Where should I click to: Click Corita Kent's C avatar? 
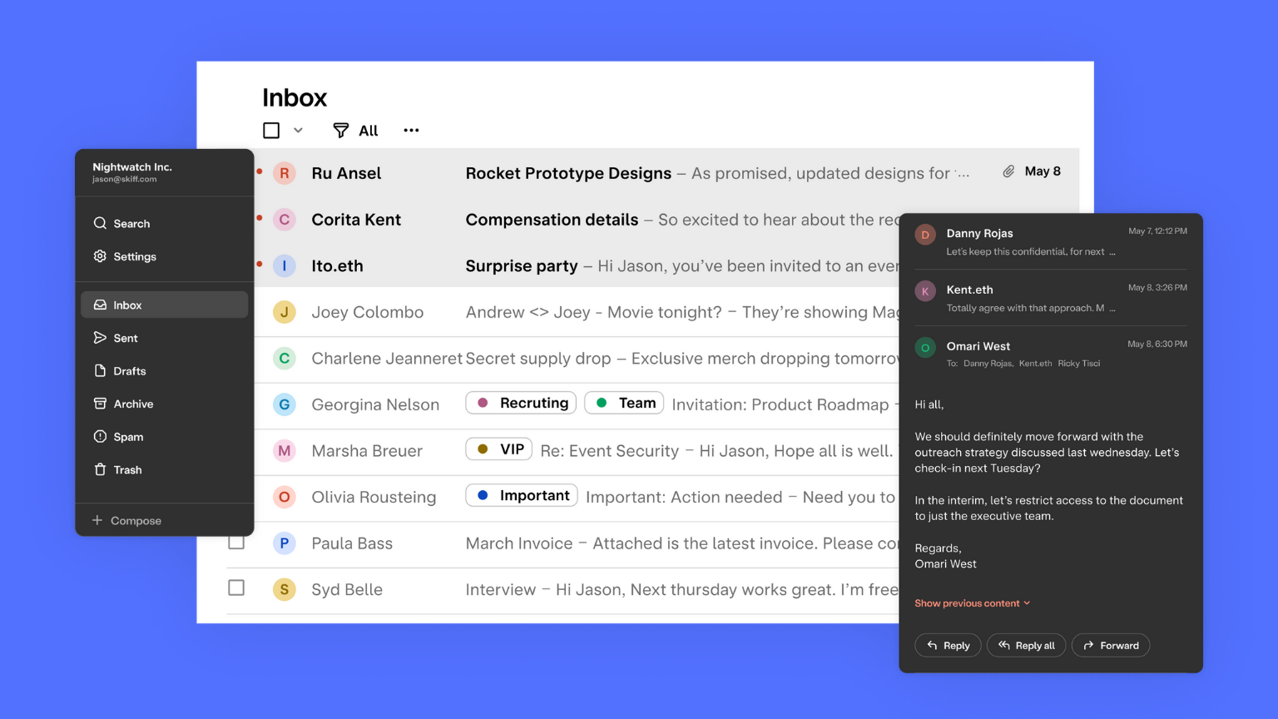[285, 220]
